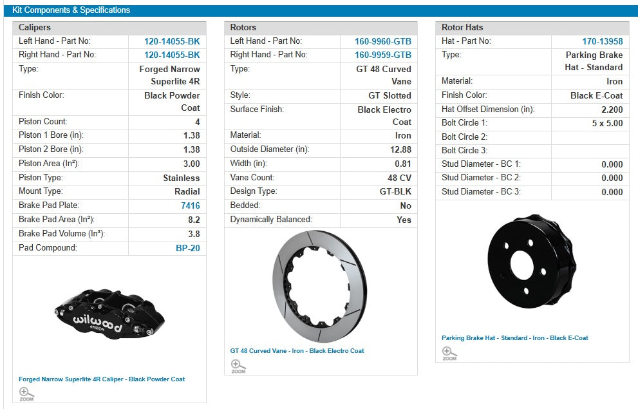Select the Rotor Hats section heading
This screenshot has width=638, height=409.
pos(462,28)
